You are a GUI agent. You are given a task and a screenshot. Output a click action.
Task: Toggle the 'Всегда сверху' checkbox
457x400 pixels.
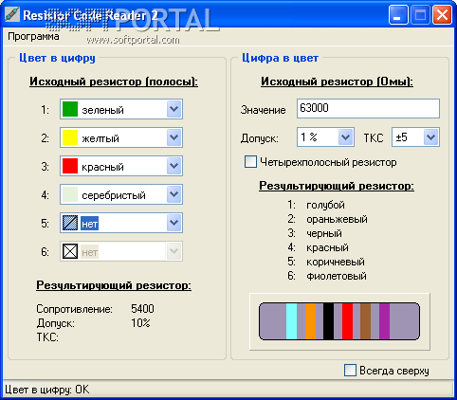coord(350,370)
